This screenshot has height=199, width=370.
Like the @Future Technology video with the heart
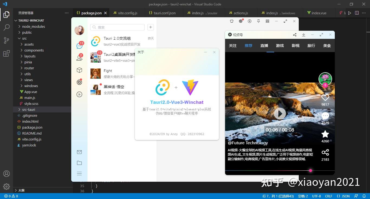tap(325, 98)
